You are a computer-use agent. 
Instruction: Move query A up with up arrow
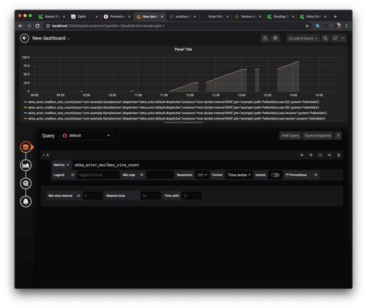click(x=311, y=155)
